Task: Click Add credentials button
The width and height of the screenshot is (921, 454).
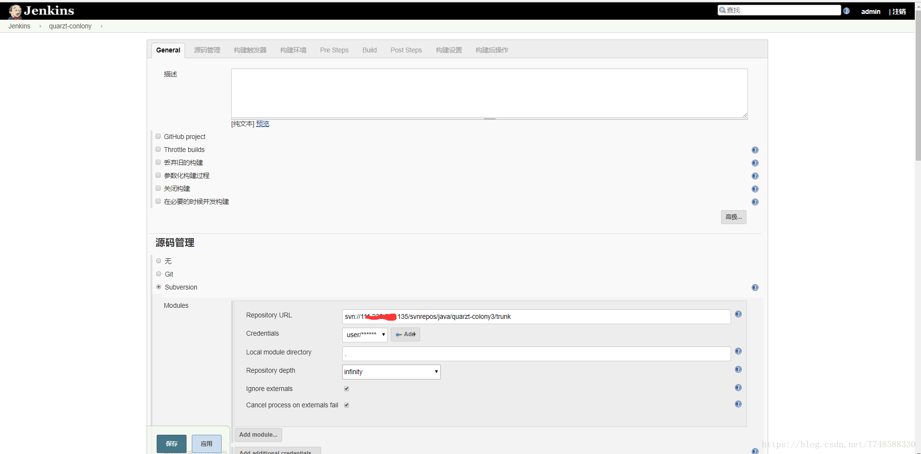Action: (405, 334)
